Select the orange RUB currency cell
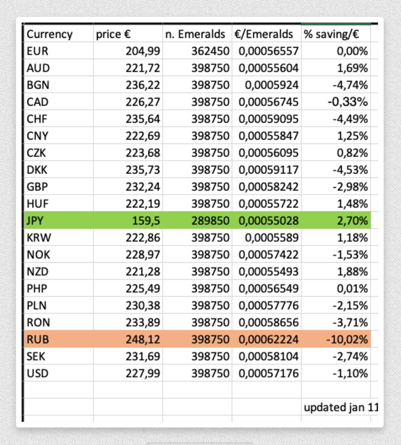 click(59, 339)
